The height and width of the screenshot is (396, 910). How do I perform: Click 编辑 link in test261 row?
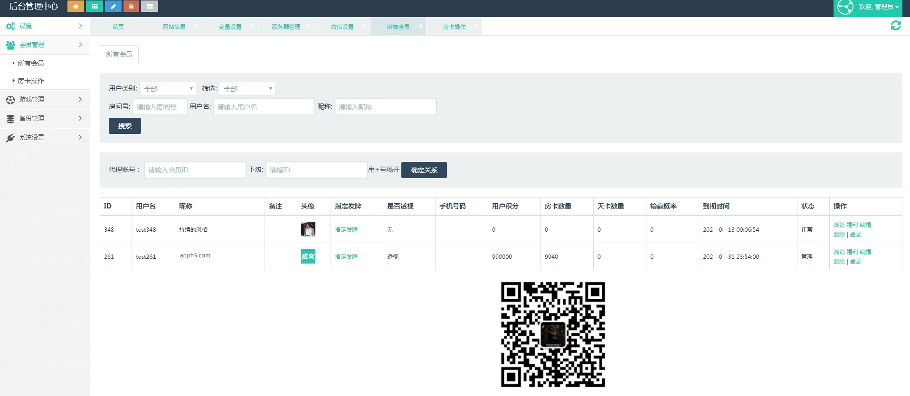865,252
